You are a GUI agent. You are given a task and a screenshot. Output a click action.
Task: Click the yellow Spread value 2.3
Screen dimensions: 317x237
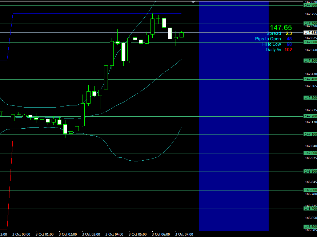(x=289, y=33)
